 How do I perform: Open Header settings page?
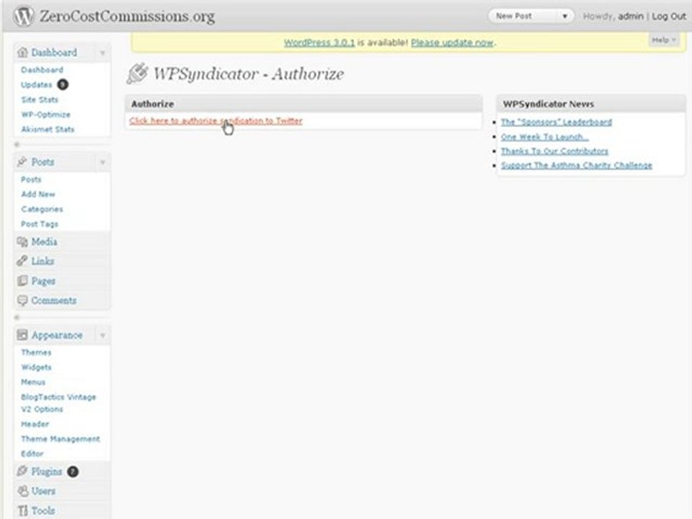point(35,424)
